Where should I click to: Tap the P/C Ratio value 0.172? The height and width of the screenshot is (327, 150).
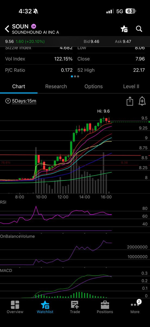click(66, 70)
